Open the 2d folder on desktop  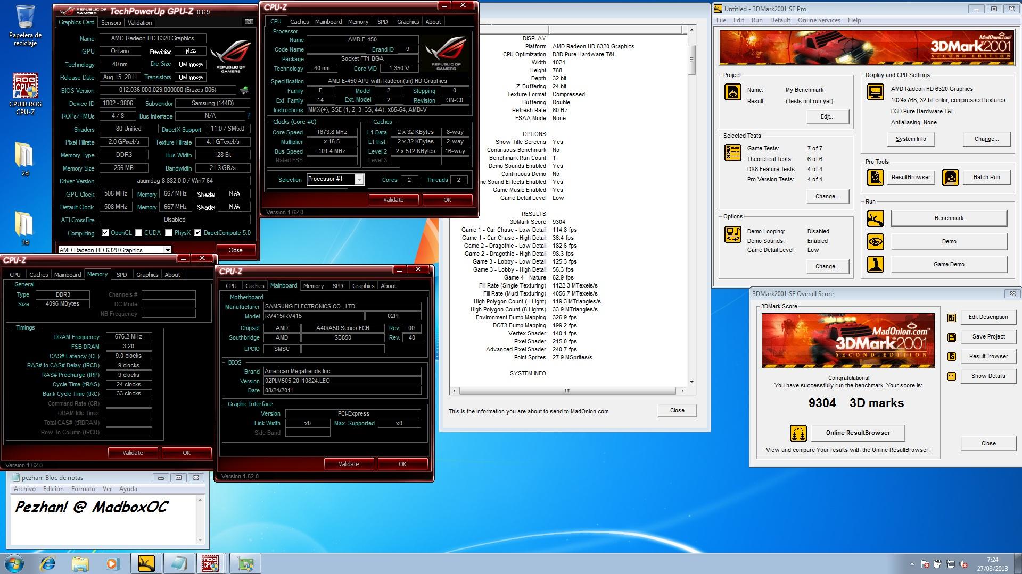(24, 159)
